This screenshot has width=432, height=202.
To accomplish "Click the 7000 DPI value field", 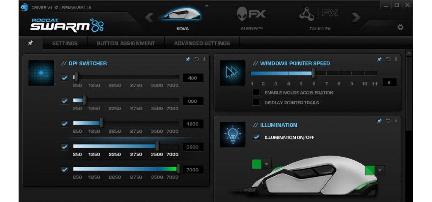I will [193, 170].
